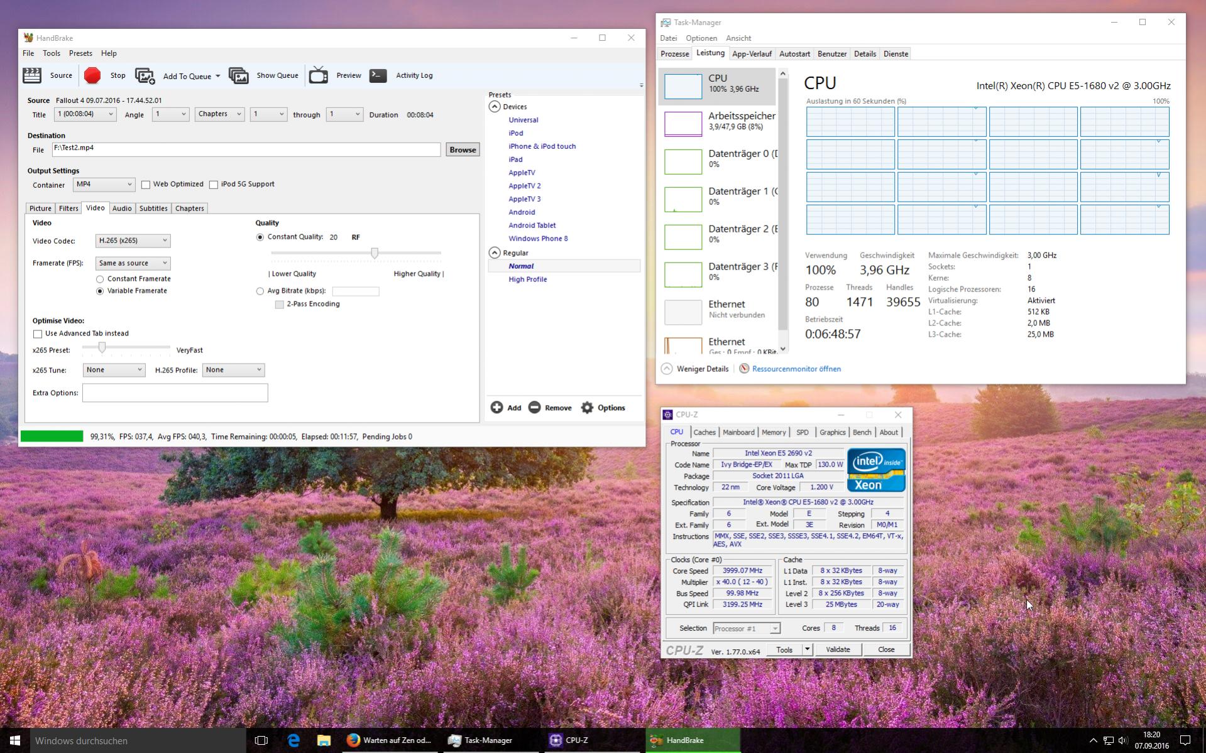Open the Windows Start menu
Viewport: 1206px width, 753px height.
[15, 740]
